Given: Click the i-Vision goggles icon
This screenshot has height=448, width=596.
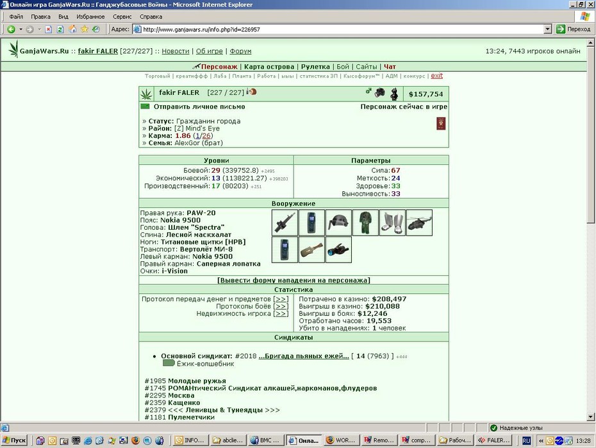Looking at the screenshot, I should (x=338, y=250).
